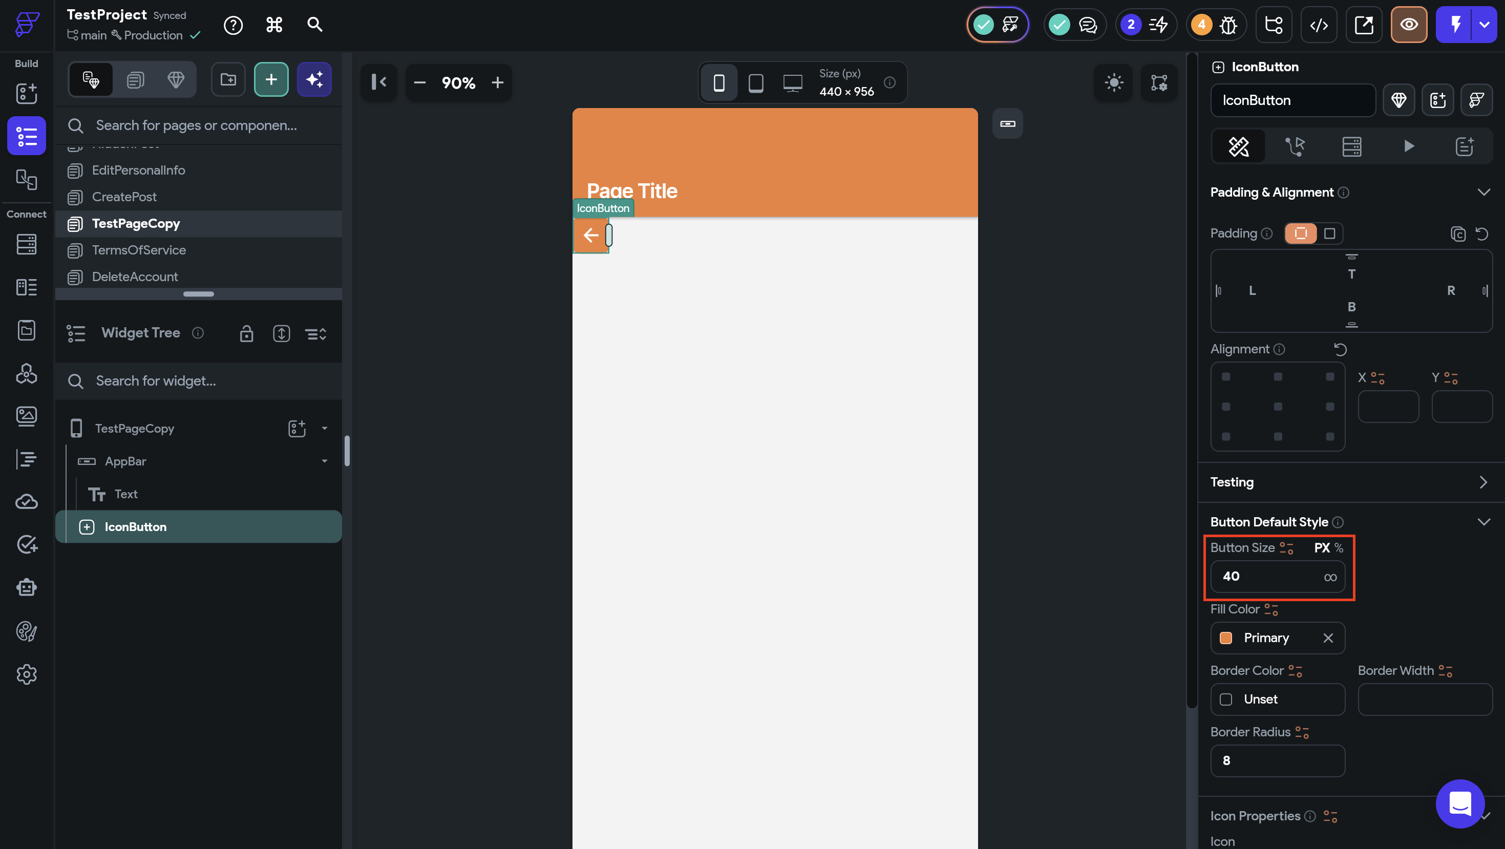Click the green add page button
Viewport: 1505px width, 849px height.
click(x=271, y=79)
